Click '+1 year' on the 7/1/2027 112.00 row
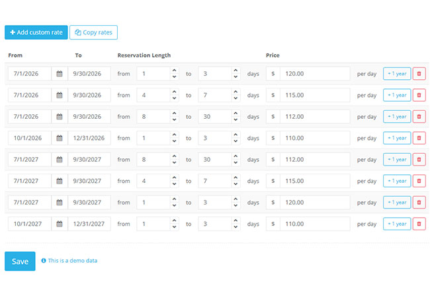The height and width of the screenshot is (297, 430). coord(397,160)
